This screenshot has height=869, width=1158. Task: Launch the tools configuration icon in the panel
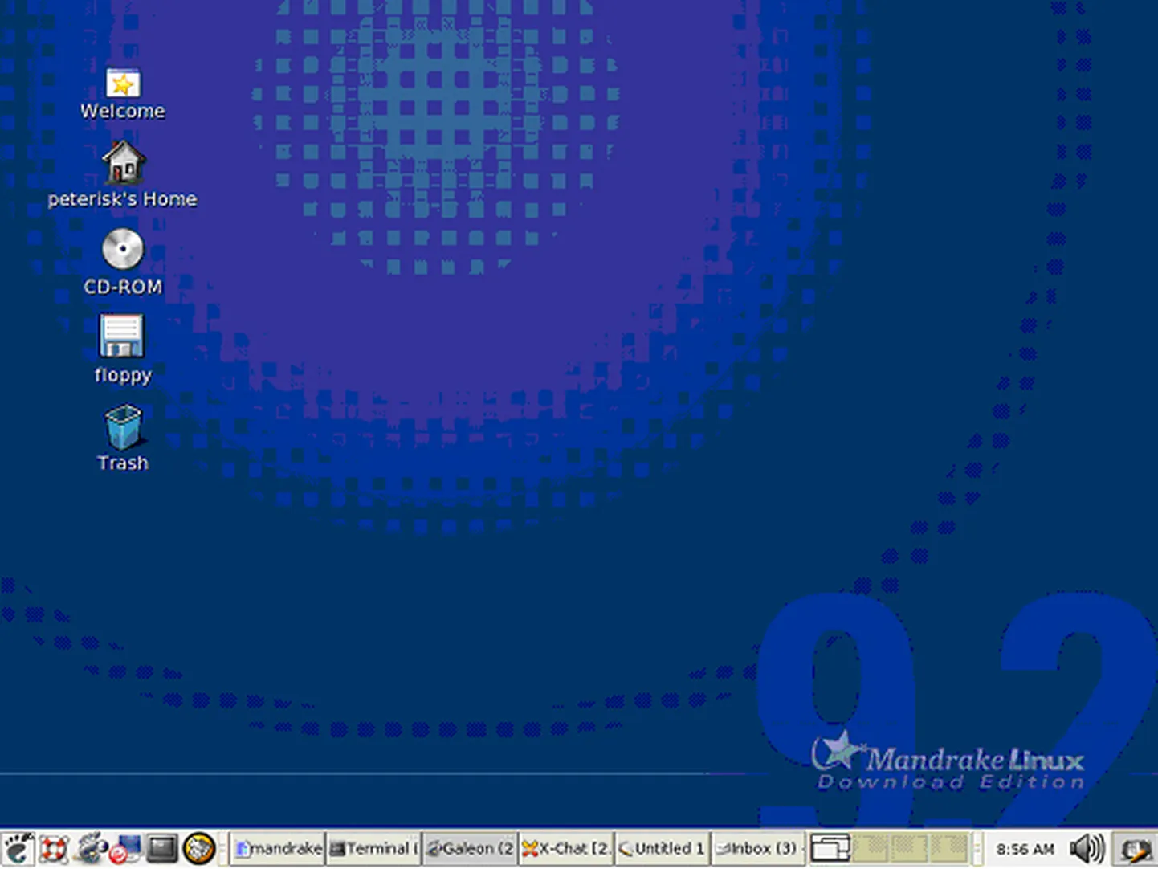91,849
